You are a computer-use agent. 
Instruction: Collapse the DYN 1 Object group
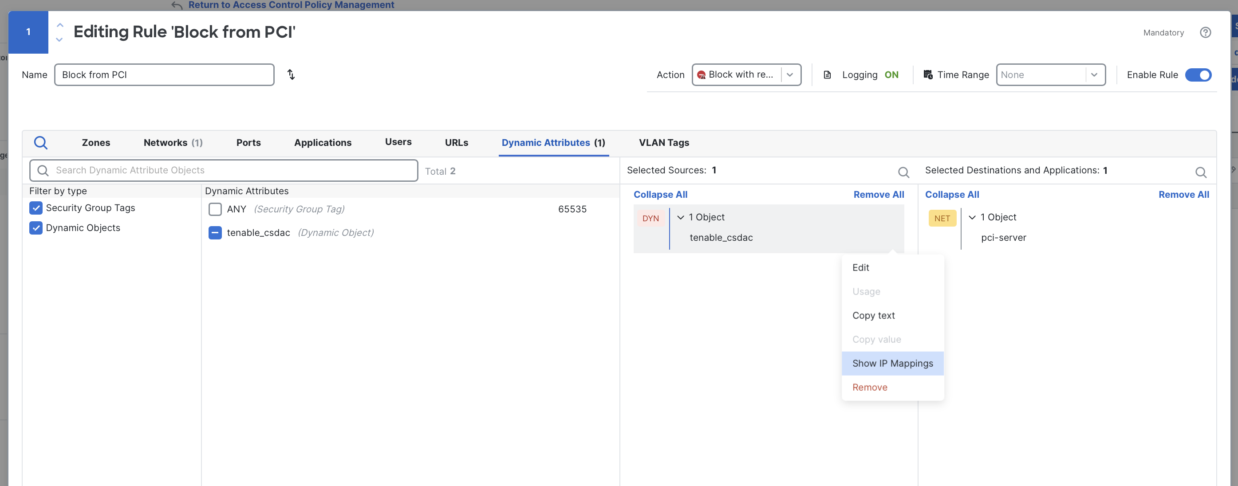point(680,217)
